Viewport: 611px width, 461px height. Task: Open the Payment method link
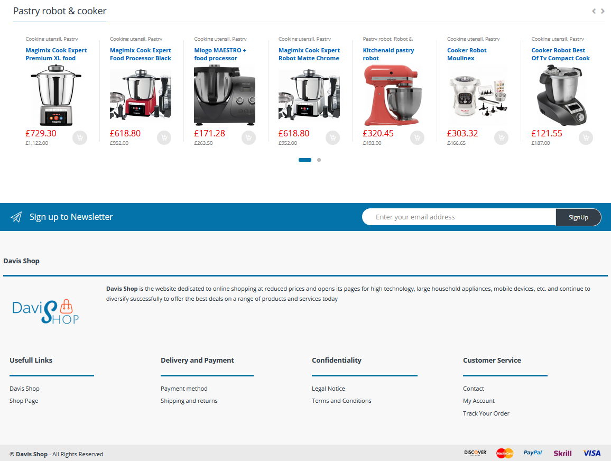click(184, 389)
